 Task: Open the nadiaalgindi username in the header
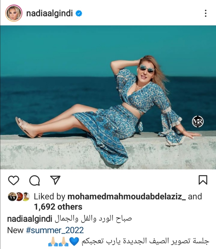point(49,14)
